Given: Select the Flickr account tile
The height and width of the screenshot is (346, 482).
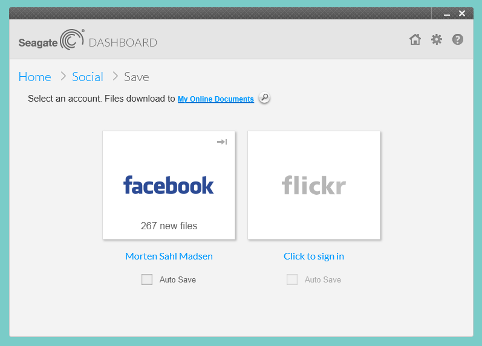Looking at the screenshot, I should coord(314,185).
